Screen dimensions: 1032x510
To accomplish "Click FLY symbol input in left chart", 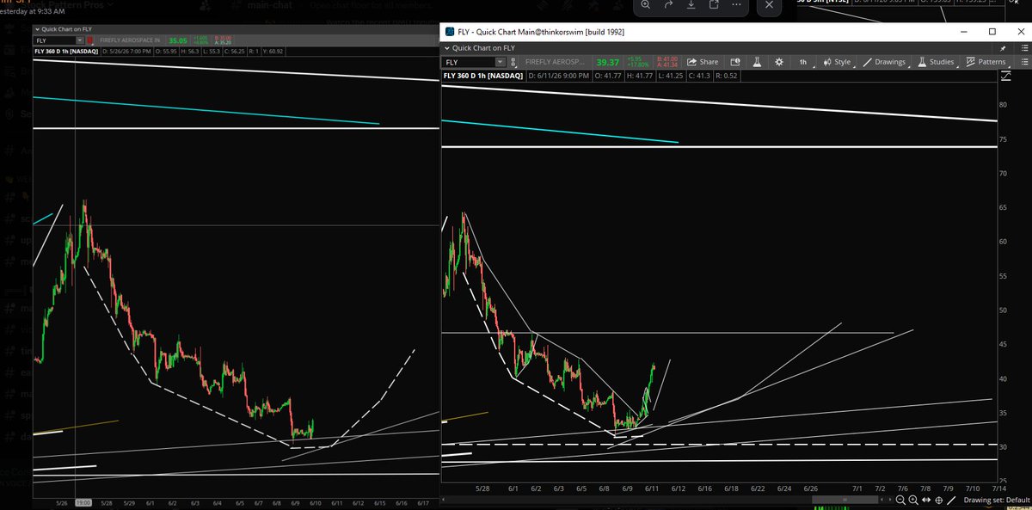I will (x=54, y=40).
